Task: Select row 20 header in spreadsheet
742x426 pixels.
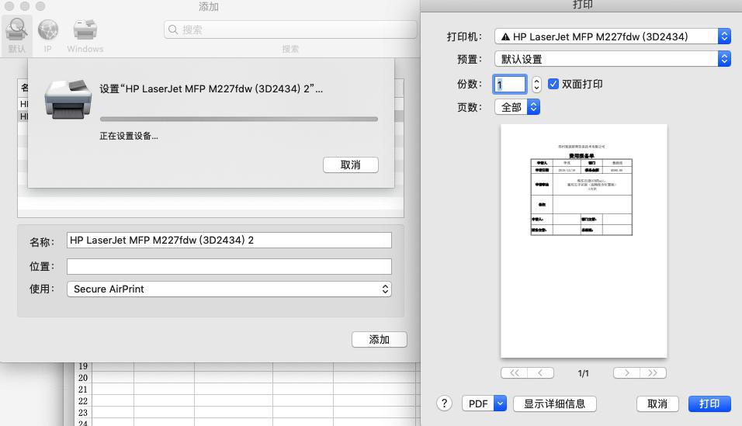Action: 83,378
